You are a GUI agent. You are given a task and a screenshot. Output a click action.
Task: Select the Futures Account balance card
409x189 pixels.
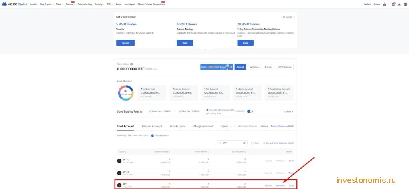184,93
